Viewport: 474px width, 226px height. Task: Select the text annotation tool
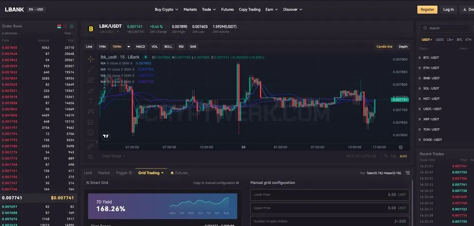(x=91, y=101)
